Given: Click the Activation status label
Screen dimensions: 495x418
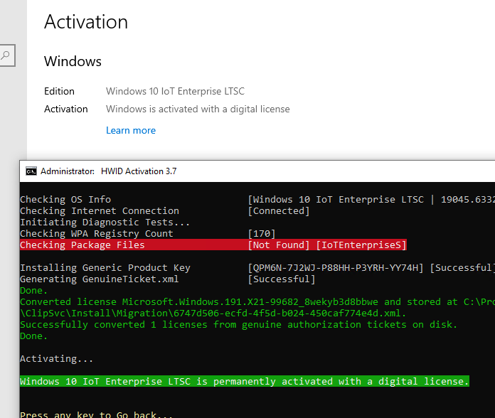Looking at the screenshot, I should point(66,109).
